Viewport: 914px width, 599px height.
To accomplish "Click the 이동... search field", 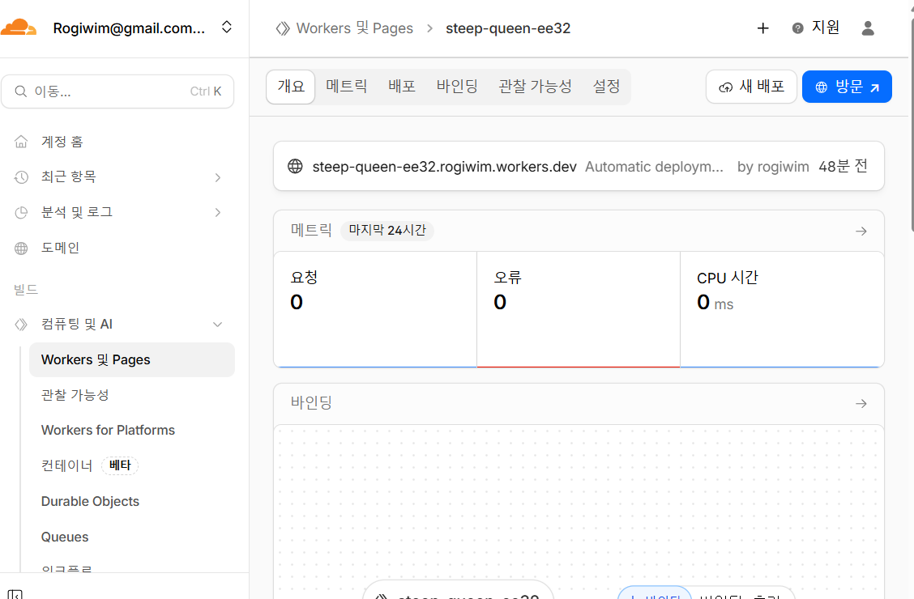I will tap(117, 91).
